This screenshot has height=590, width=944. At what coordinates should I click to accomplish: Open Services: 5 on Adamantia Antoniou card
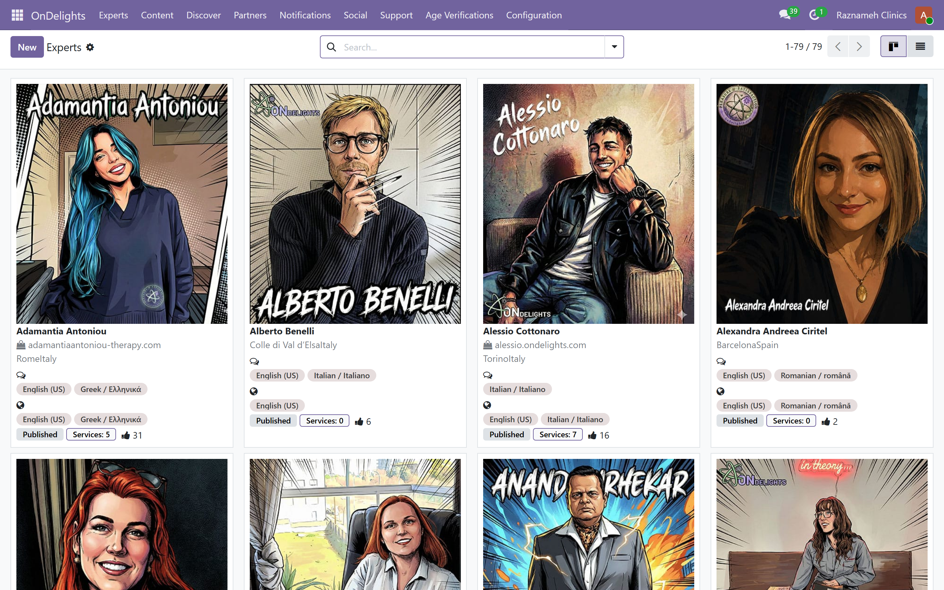pyautogui.click(x=91, y=434)
